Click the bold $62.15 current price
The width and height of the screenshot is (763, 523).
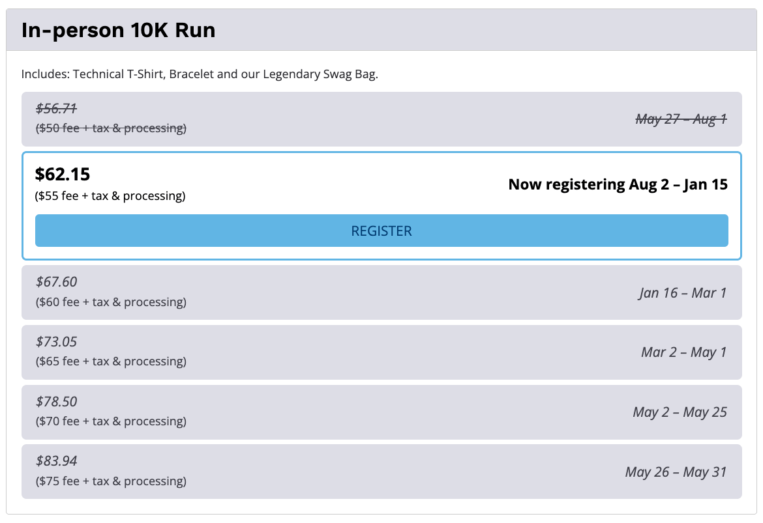(63, 175)
